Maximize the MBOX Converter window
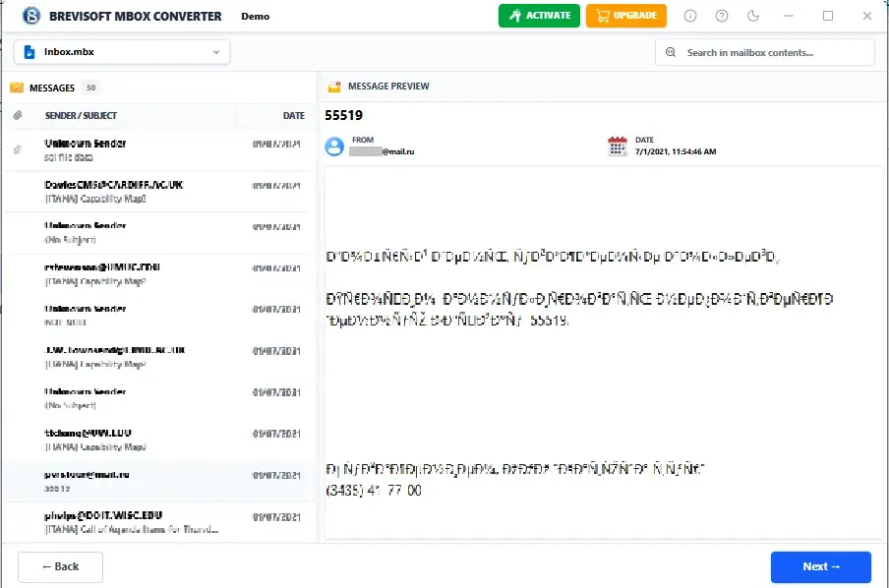 tap(828, 16)
